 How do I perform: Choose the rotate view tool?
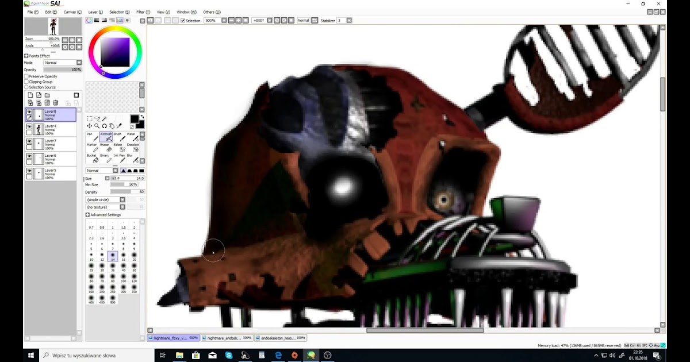click(105, 126)
